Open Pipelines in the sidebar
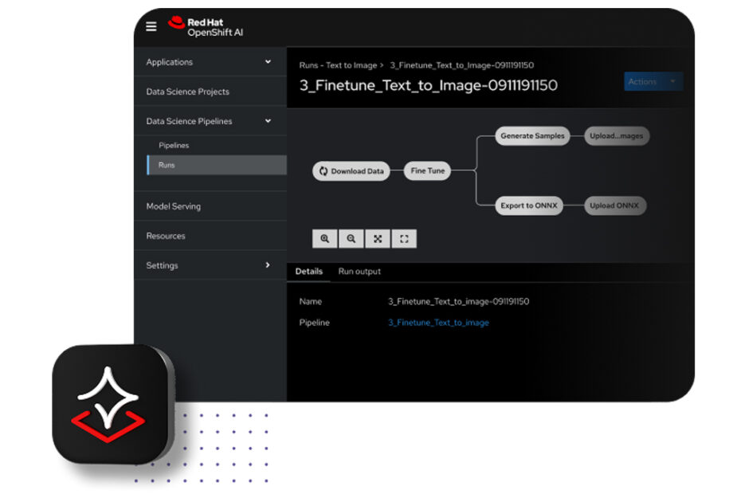 click(x=174, y=146)
